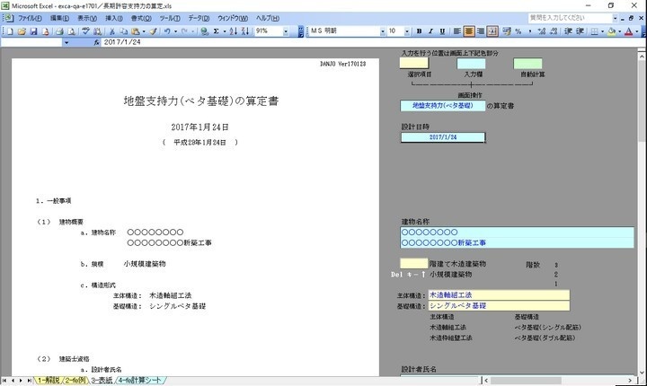This screenshot has height=386, width=647.
Task: Increase decimal places
Action: click(542, 31)
